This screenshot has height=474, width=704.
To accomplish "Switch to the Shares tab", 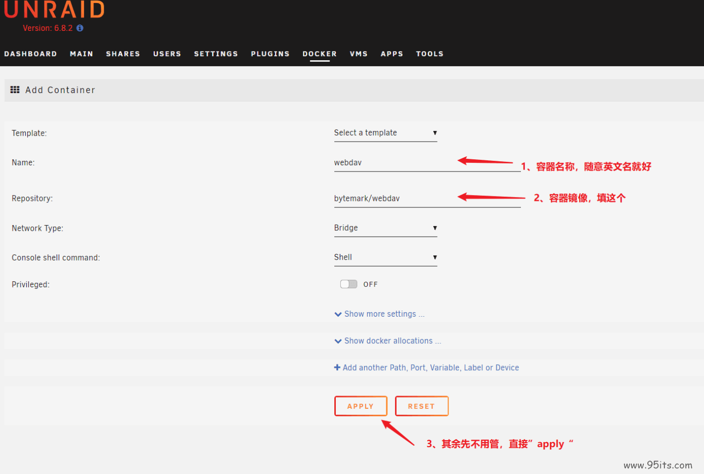I will tap(123, 54).
